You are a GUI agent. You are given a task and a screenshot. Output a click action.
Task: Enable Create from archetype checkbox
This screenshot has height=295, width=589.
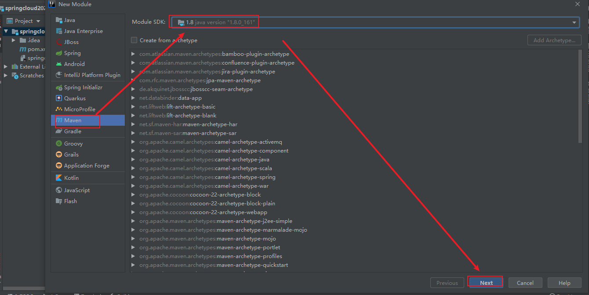134,40
